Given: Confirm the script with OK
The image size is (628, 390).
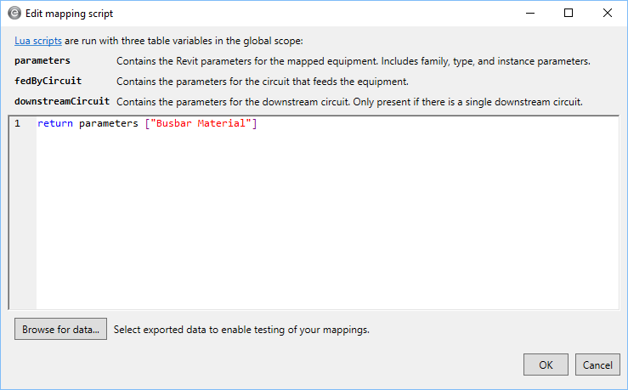Looking at the screenshot, I should [x=546, y=365].
